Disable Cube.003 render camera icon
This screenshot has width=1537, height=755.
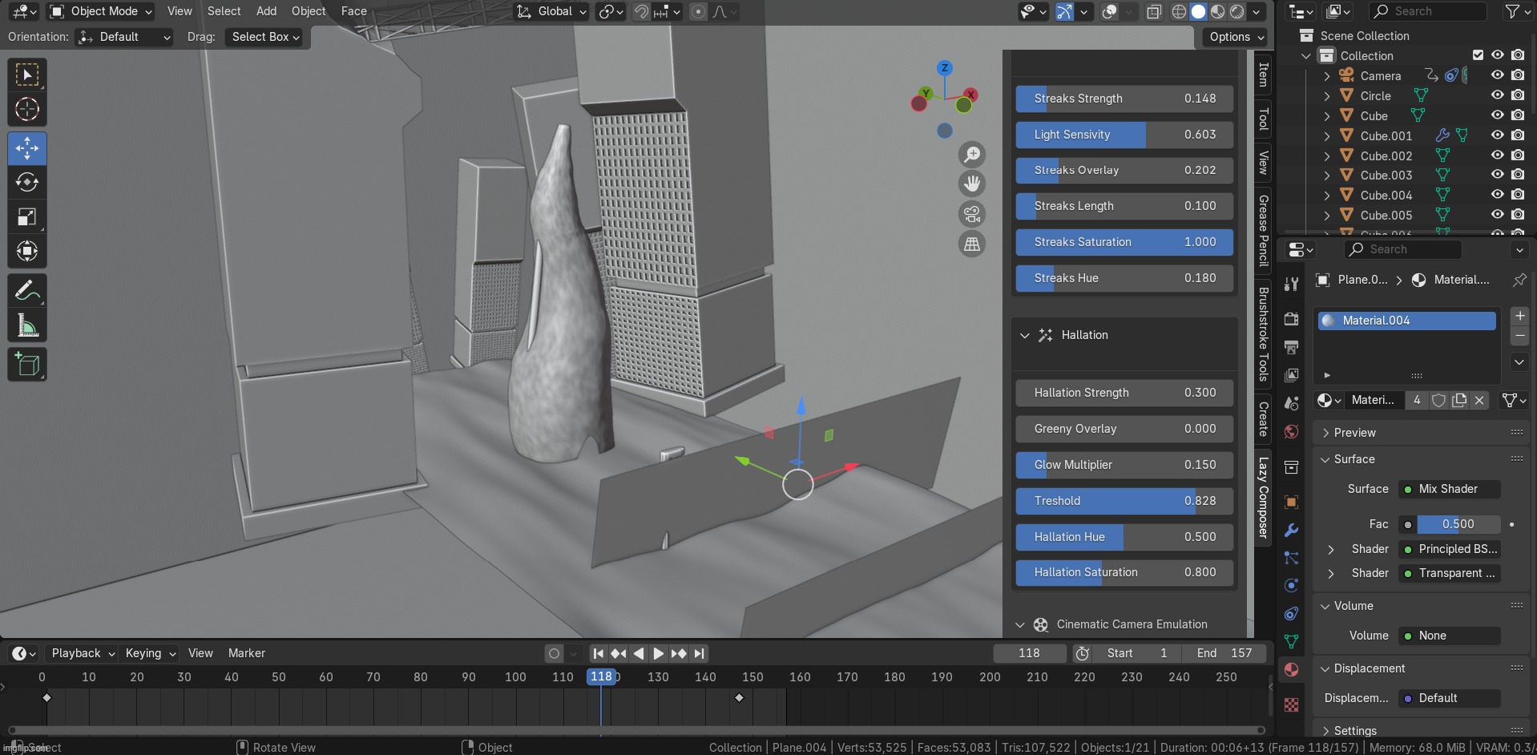tap(1518, 175)
